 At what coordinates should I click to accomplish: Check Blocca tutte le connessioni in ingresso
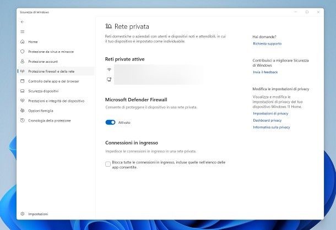point(108,164)
